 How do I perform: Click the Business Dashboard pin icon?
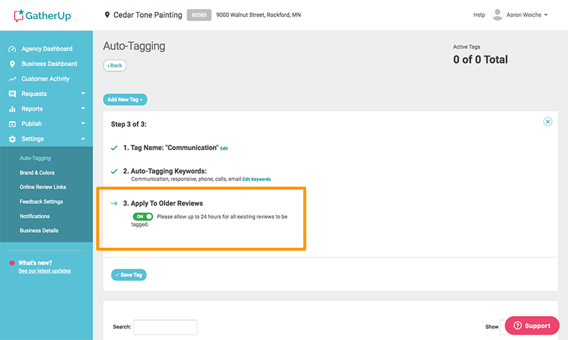(x=12, y=64)
